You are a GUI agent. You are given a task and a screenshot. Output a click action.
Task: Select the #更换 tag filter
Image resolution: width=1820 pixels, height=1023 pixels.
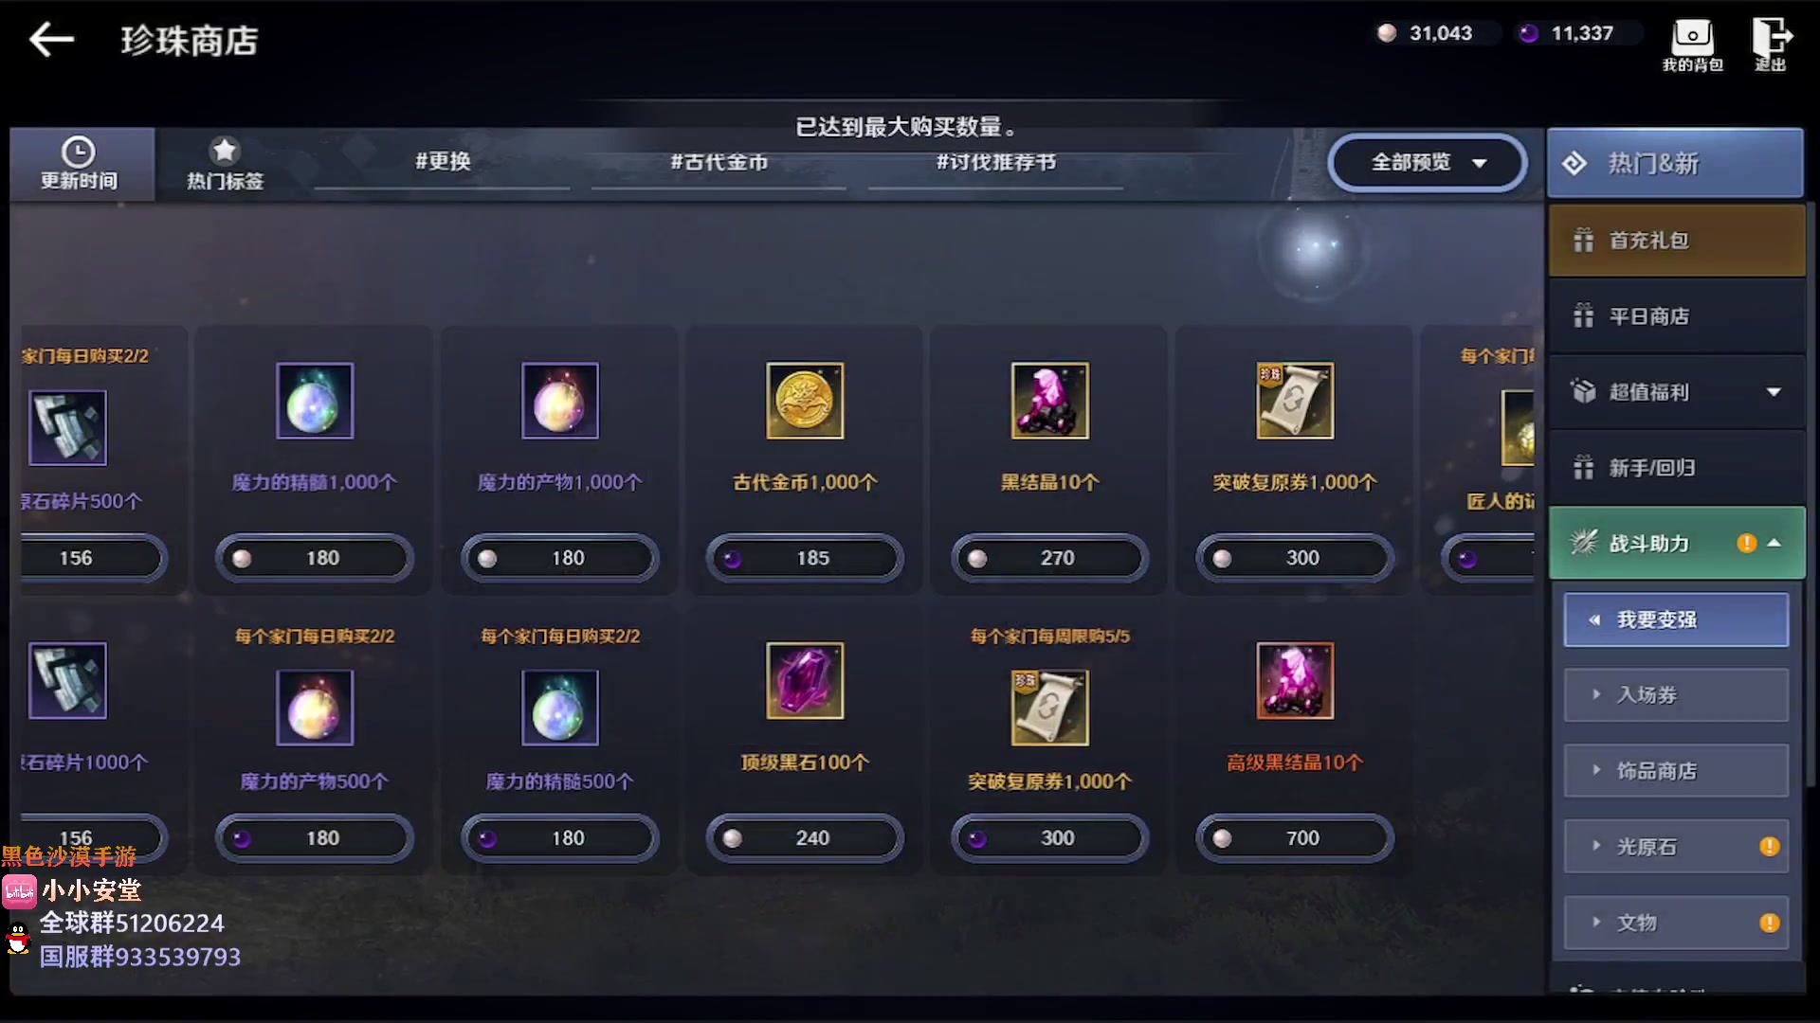(x=443, y=162)
